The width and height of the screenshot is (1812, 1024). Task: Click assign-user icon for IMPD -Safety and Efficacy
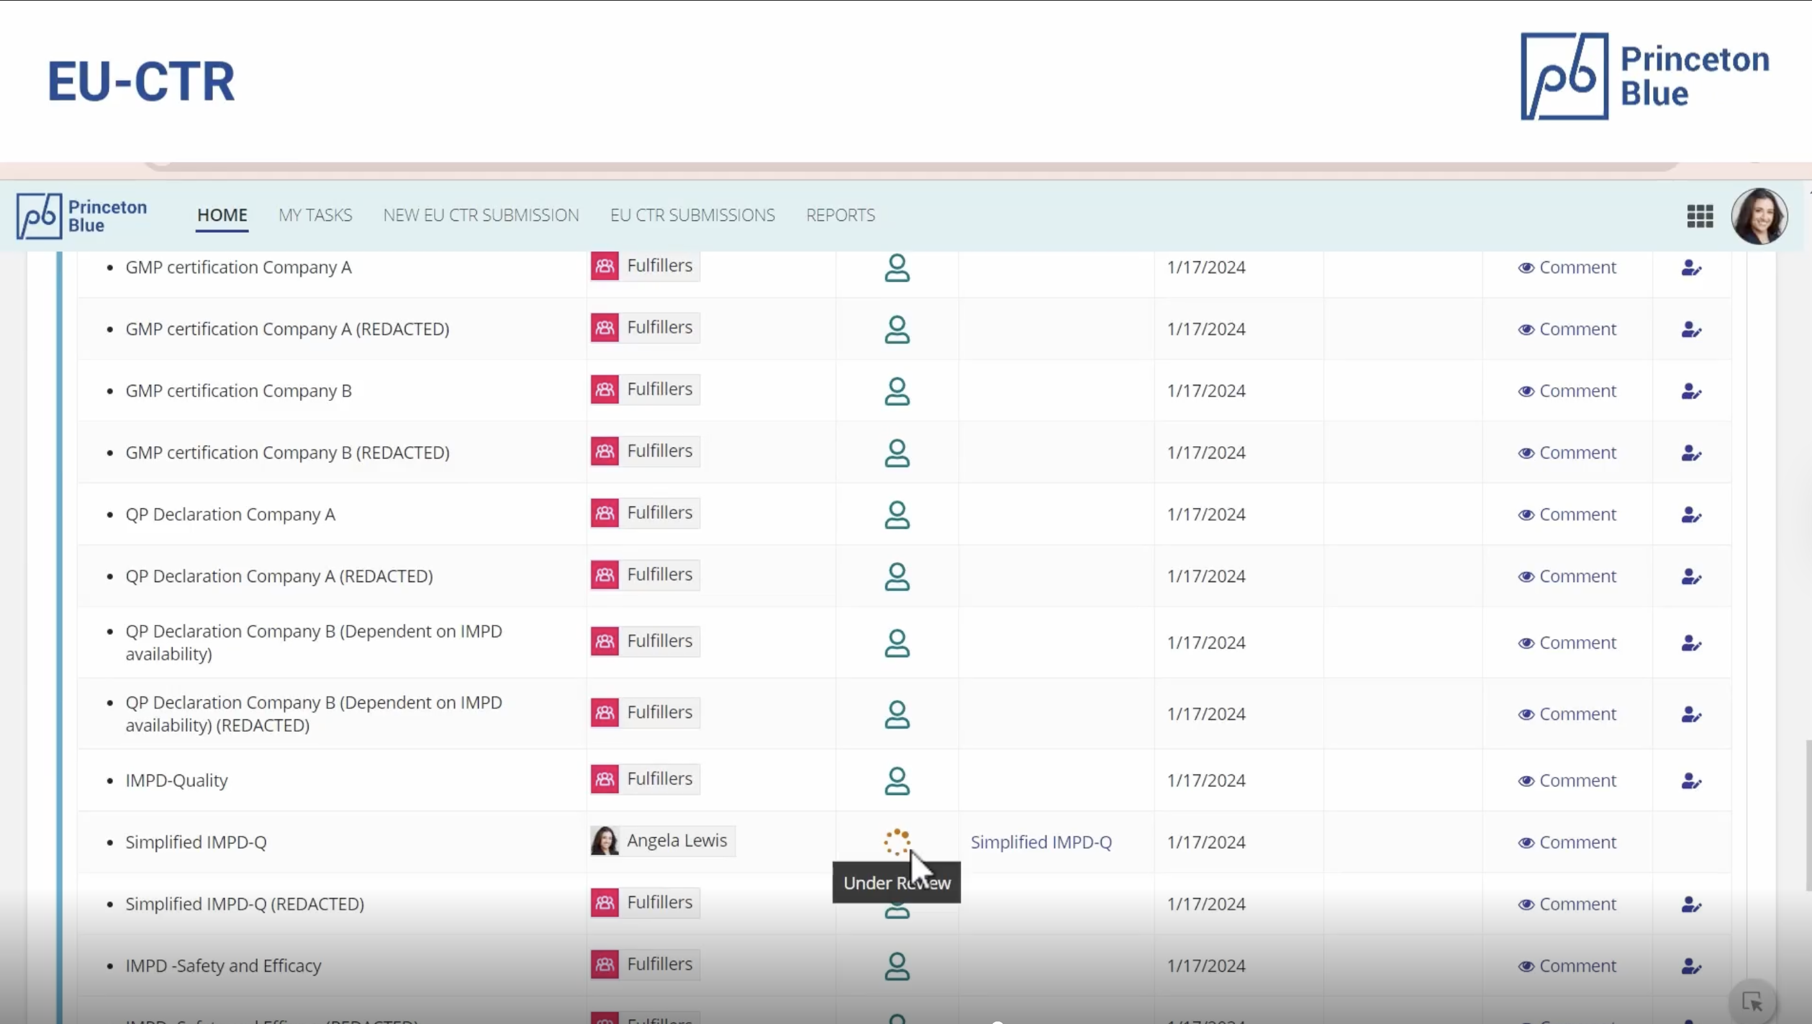[x=1690, y=966]
